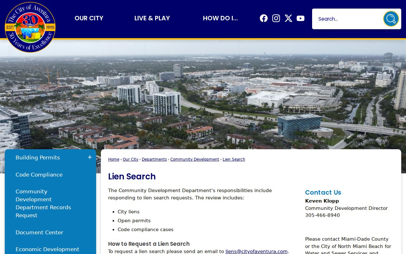Open the Instagram icon link
Screen dimensions: 406x254
pos(276,18)
